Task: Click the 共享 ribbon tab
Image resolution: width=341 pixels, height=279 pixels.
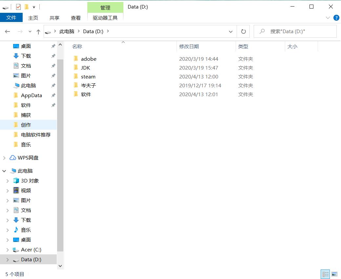Action: pos(54,18)
